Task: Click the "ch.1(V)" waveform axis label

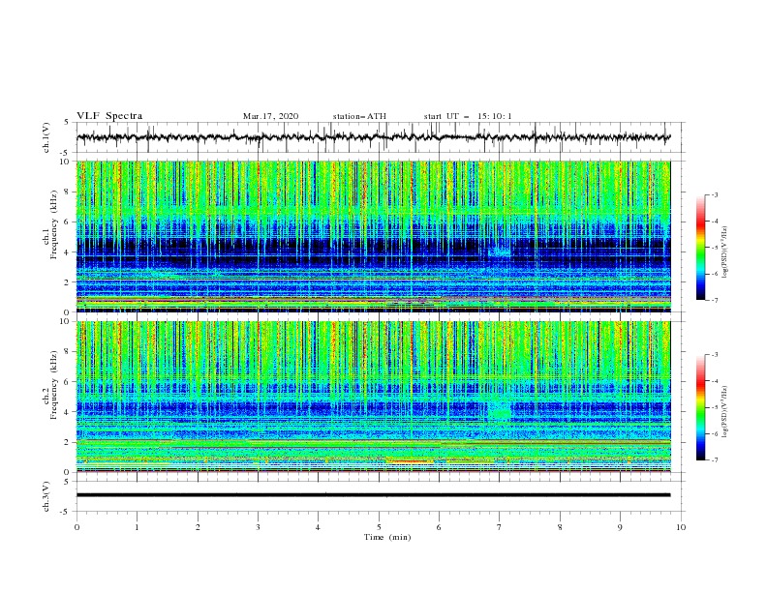Action: pos(46,137)
